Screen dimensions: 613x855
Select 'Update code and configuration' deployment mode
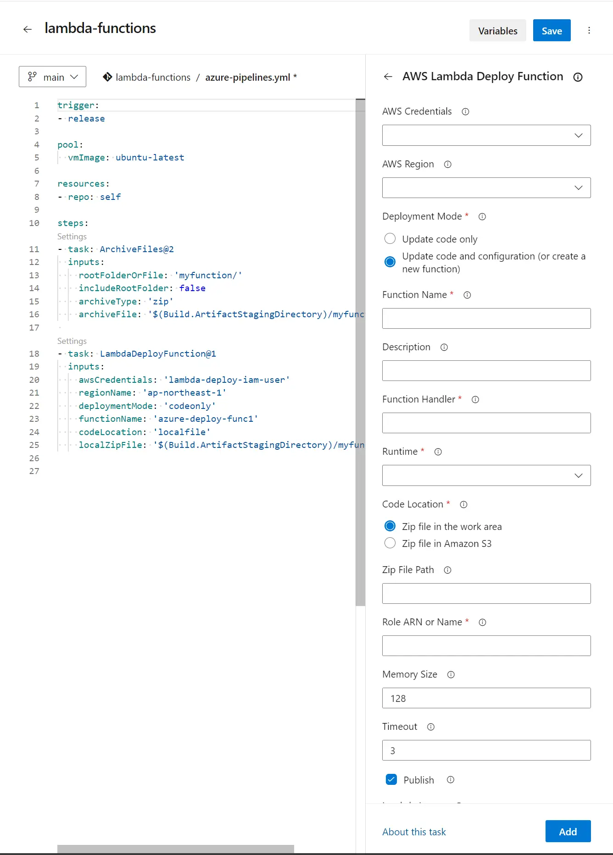click(x=390, y=261)
